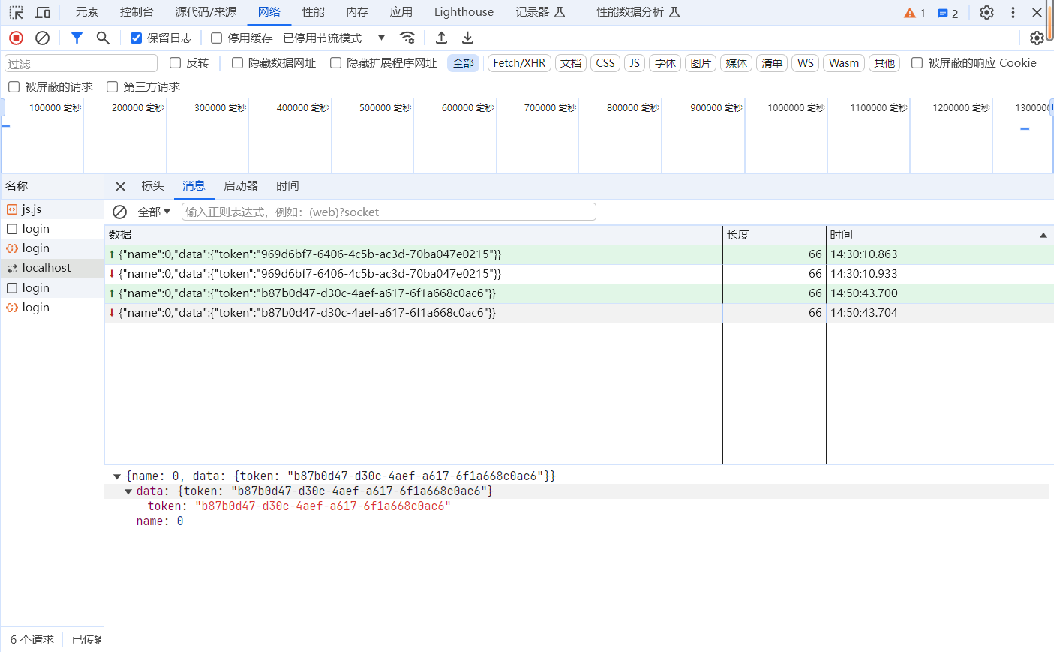
Task: Select the element inspector tool
Action: tap(16, 12)
